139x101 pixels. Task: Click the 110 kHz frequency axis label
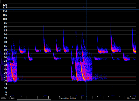5,11
